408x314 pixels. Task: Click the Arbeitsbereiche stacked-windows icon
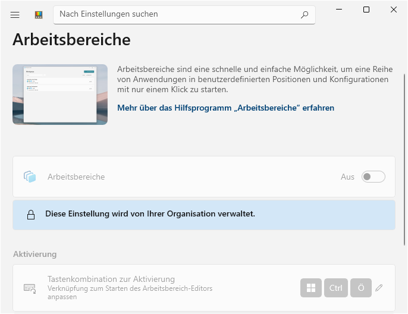[30, 177]
